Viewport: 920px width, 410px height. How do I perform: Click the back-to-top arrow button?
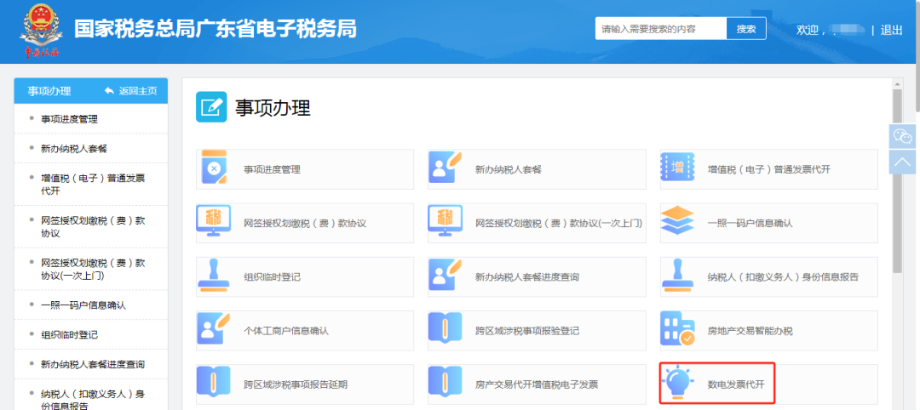902,162
